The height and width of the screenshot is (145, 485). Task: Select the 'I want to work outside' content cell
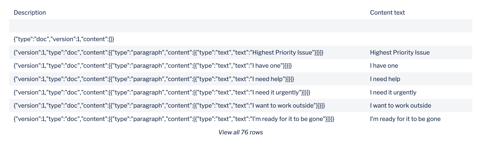click(x=400, y=106)
